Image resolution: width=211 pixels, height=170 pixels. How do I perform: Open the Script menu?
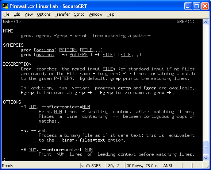(79, 14)
